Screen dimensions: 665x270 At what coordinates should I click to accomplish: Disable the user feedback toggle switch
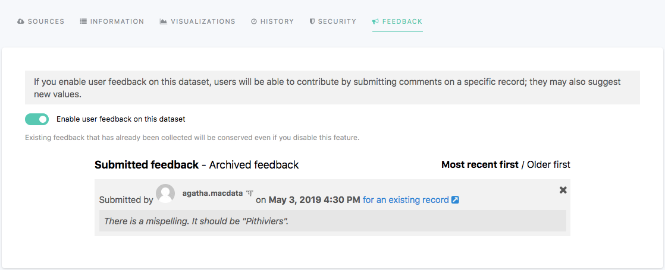37,119
